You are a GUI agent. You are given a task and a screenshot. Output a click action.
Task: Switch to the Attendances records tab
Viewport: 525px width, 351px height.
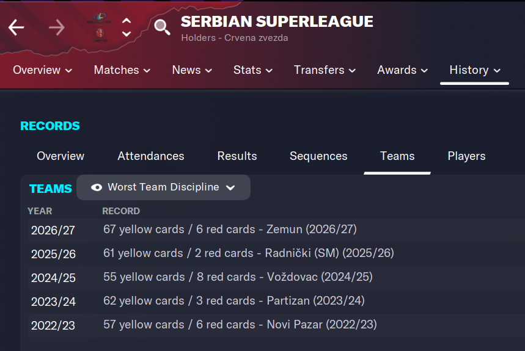pyautogui.click(x=151, y=156)
